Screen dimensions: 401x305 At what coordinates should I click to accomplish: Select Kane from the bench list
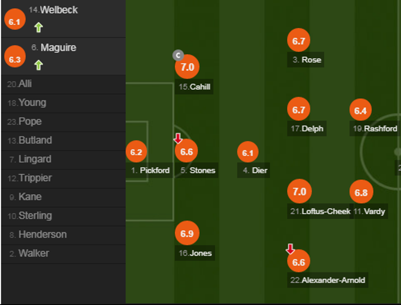30,197
